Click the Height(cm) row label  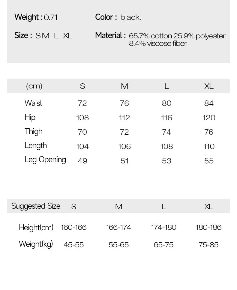pyautogui.click(x=36, y=227)
